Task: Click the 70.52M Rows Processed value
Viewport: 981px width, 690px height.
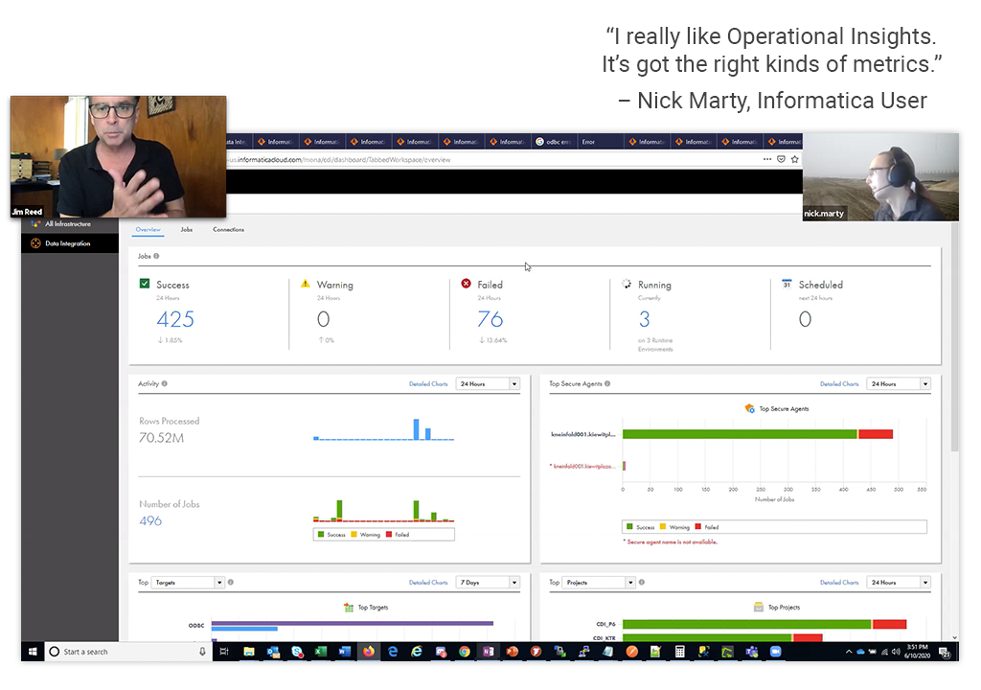Action: 161,438
